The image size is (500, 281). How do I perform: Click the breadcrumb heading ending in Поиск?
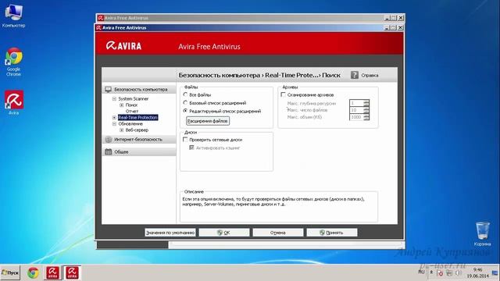point(259,75)
